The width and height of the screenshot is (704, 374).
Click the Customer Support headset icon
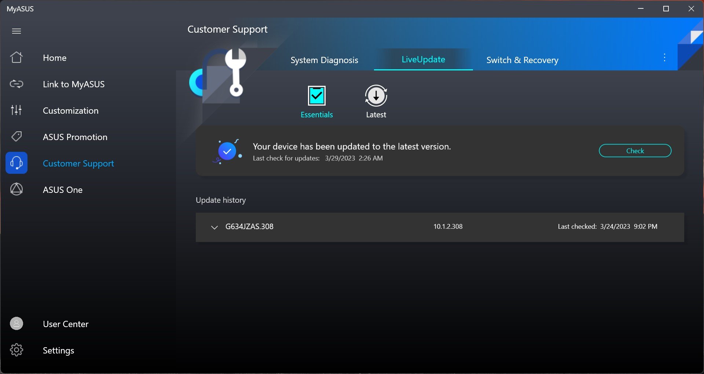point(16,163)
